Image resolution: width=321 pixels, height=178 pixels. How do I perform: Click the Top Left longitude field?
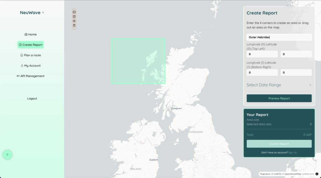[262, 54]
